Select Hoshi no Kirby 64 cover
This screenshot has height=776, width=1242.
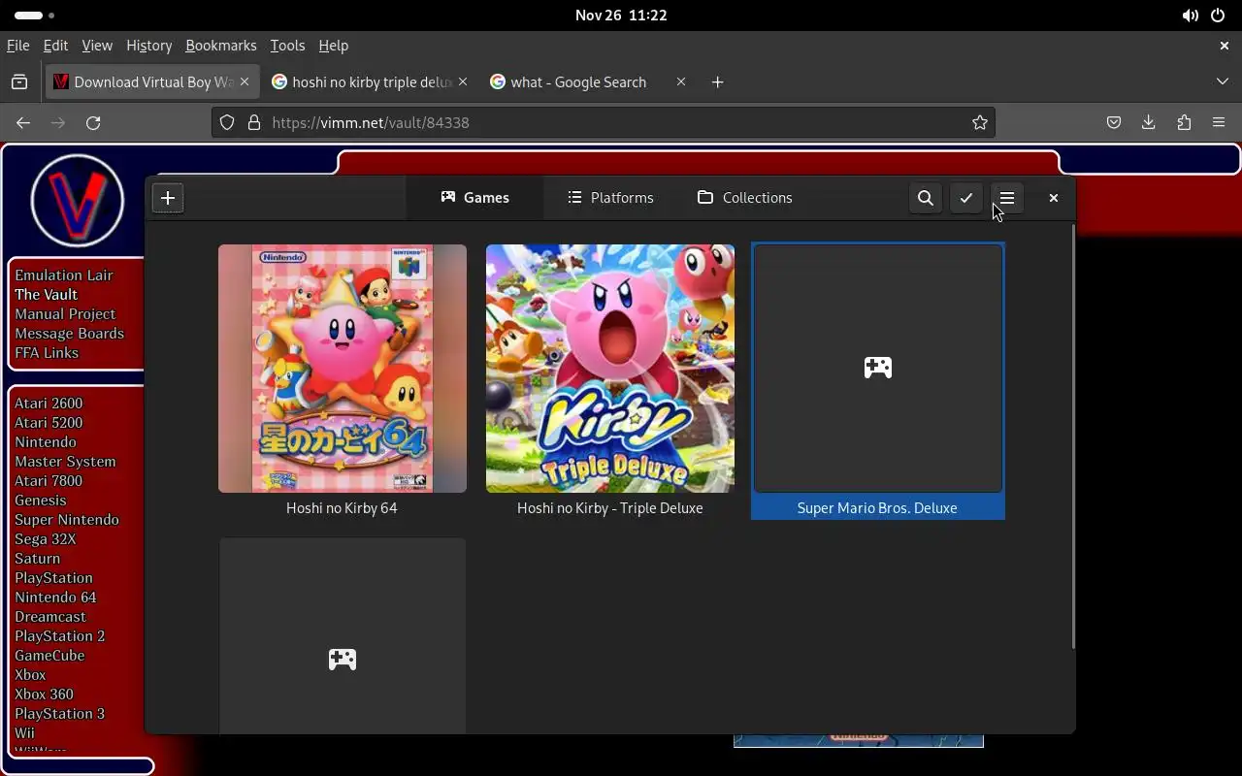coord(342,369)
